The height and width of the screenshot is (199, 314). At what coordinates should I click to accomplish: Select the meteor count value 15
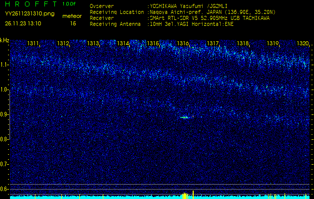[73, 23]
